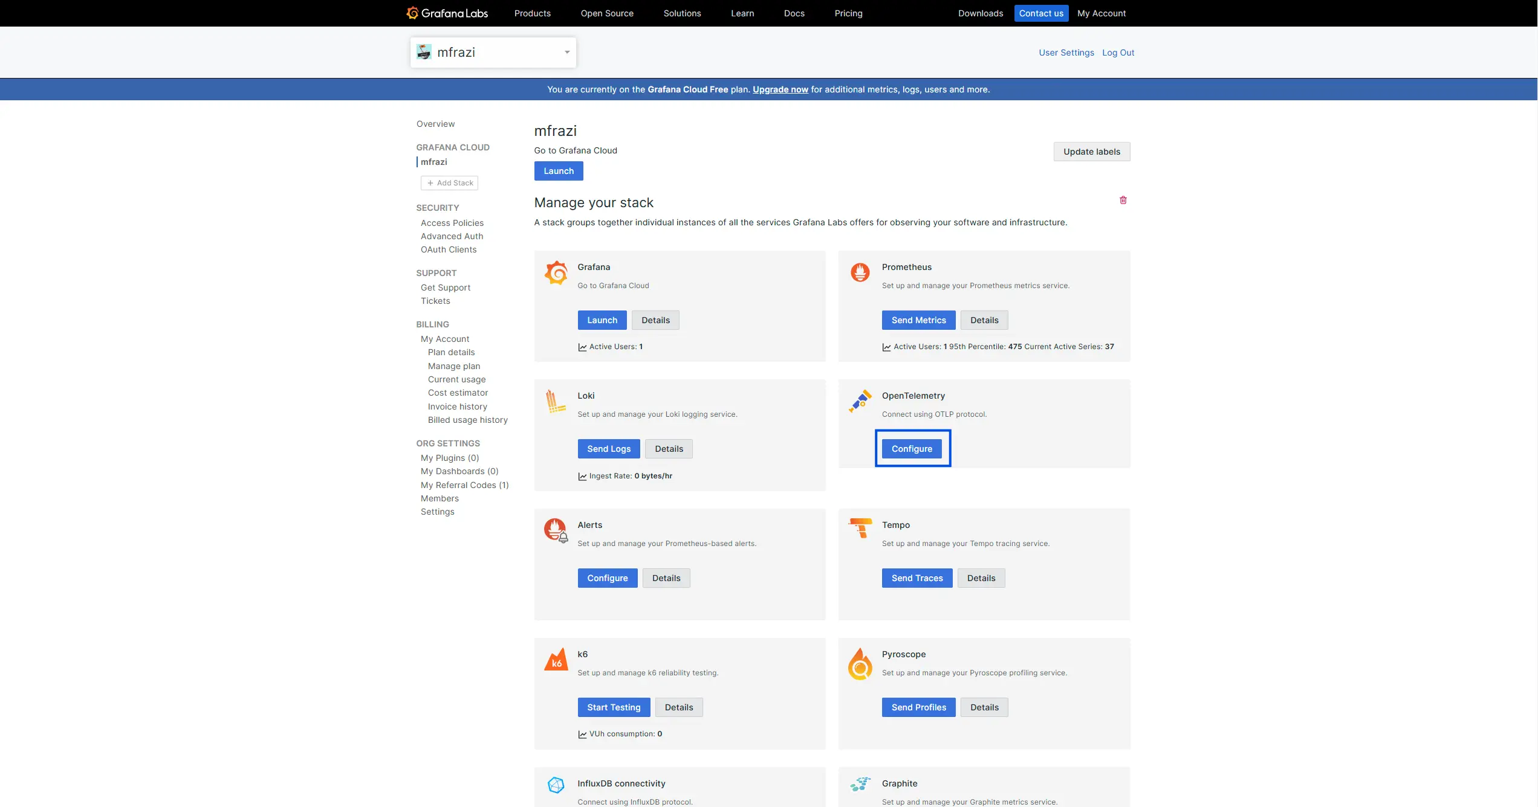Viewport: 1538px width, 807px height.
Task: Click Launch in the Grafana card
Action: [x=602, y=320]
